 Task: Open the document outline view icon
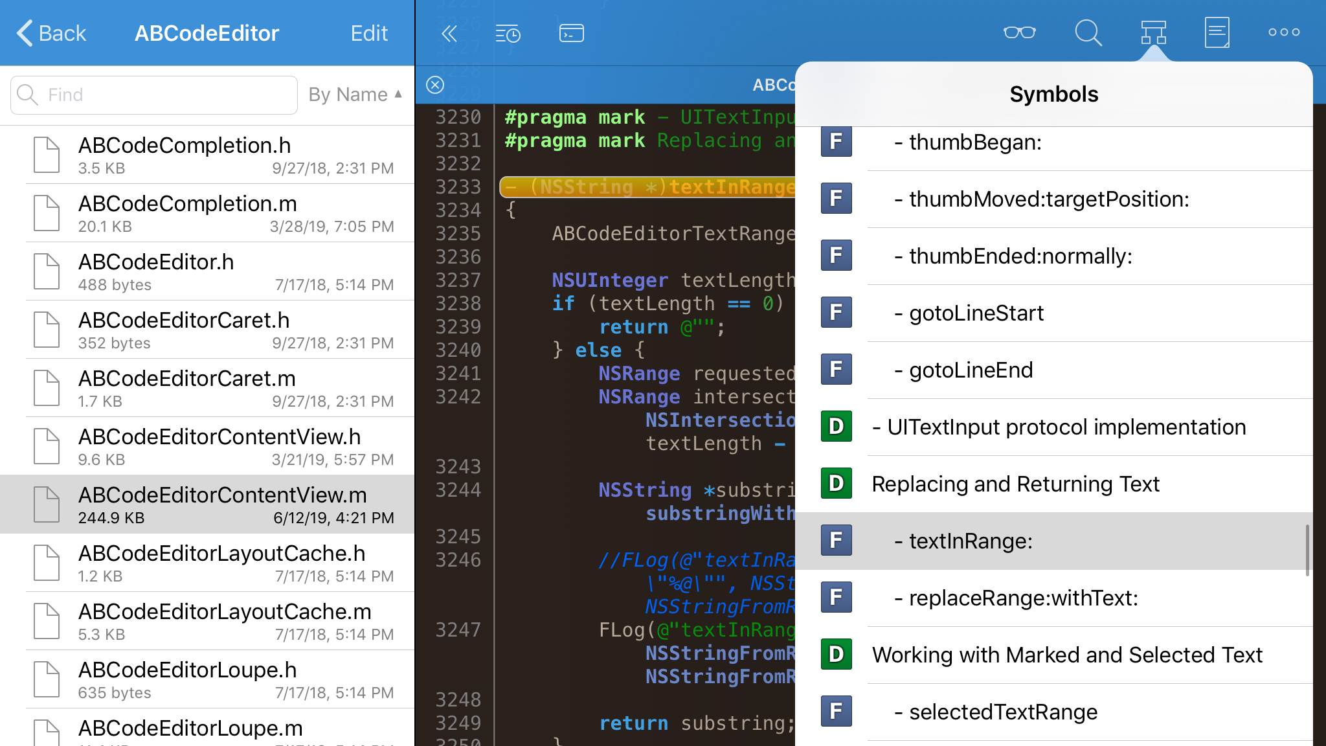click(1218, 33)
